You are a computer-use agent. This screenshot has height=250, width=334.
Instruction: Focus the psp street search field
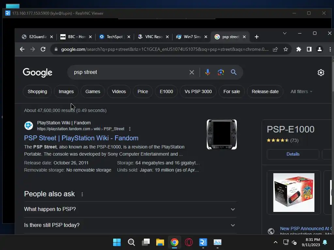[130, 72]
